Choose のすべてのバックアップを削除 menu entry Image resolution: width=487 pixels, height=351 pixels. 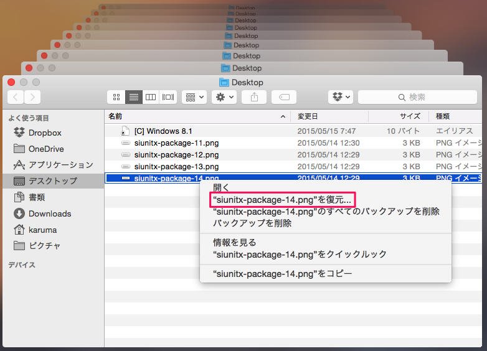[x=326, y=212]
